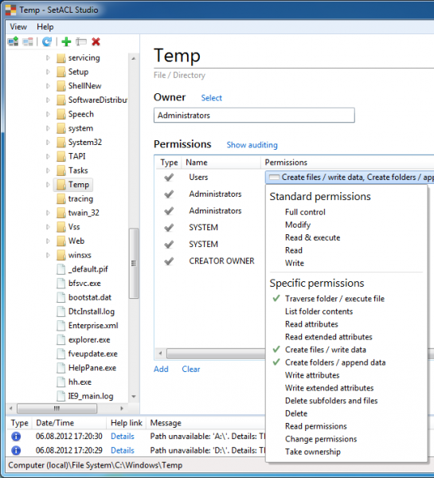Click the Select owner link
Screen dimensions: 434x478
pyautogui.click(x=212, y=98)
